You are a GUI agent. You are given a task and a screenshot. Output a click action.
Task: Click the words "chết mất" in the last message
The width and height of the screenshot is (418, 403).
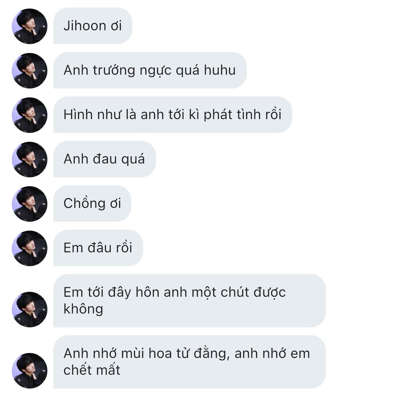92,370
